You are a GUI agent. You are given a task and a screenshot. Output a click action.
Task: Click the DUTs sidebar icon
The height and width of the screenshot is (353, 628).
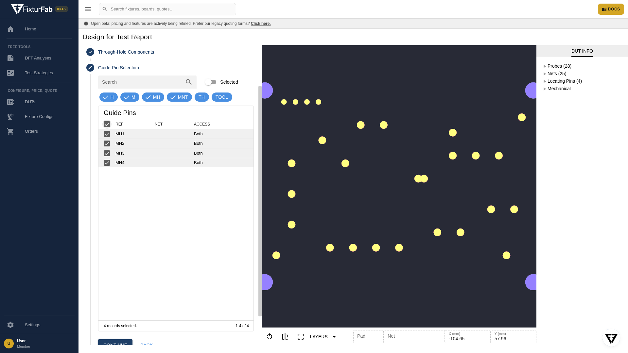(x=10, y=102)
